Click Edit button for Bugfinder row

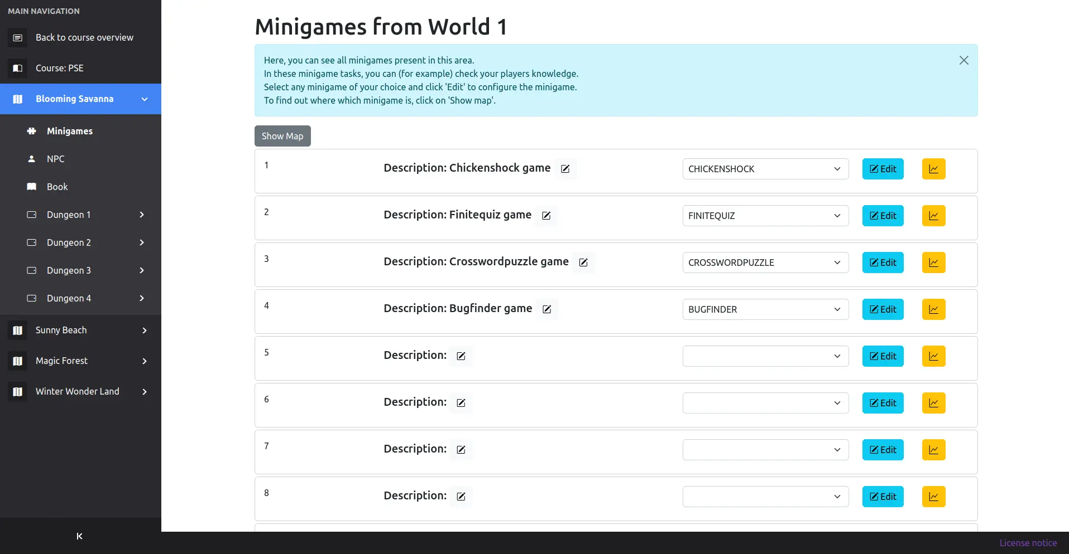883,309
